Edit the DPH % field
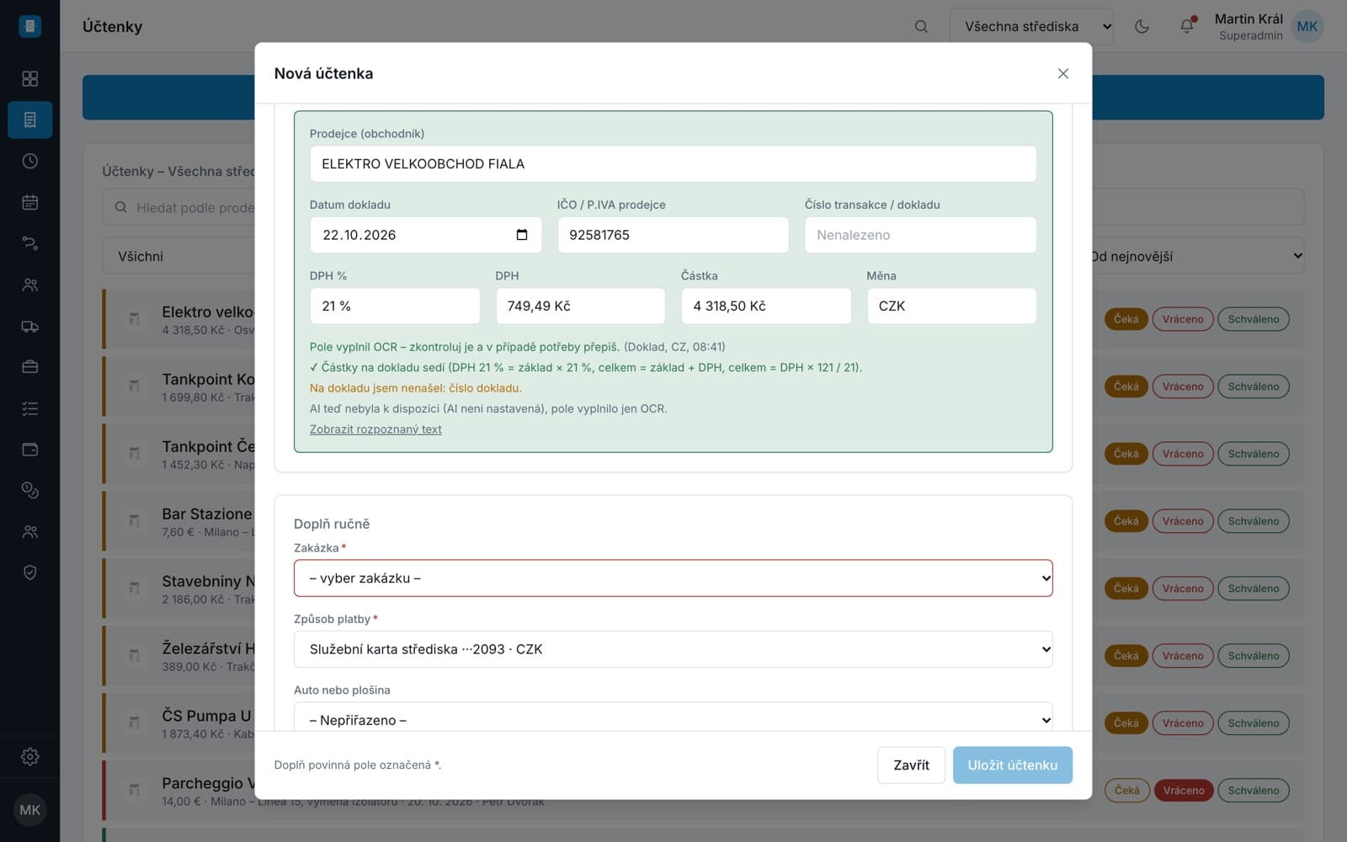1347x842 pixels. (x=395, y=306)
